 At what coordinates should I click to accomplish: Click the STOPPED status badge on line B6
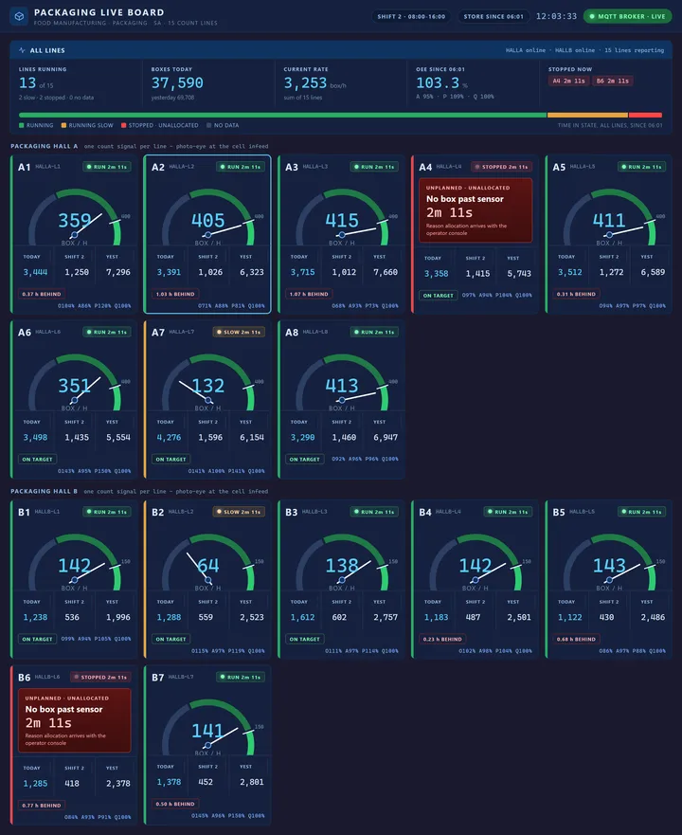click(x=100, y=677)
